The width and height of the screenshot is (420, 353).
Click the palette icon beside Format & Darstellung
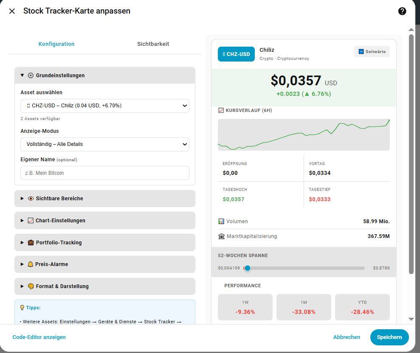point(31,286)
